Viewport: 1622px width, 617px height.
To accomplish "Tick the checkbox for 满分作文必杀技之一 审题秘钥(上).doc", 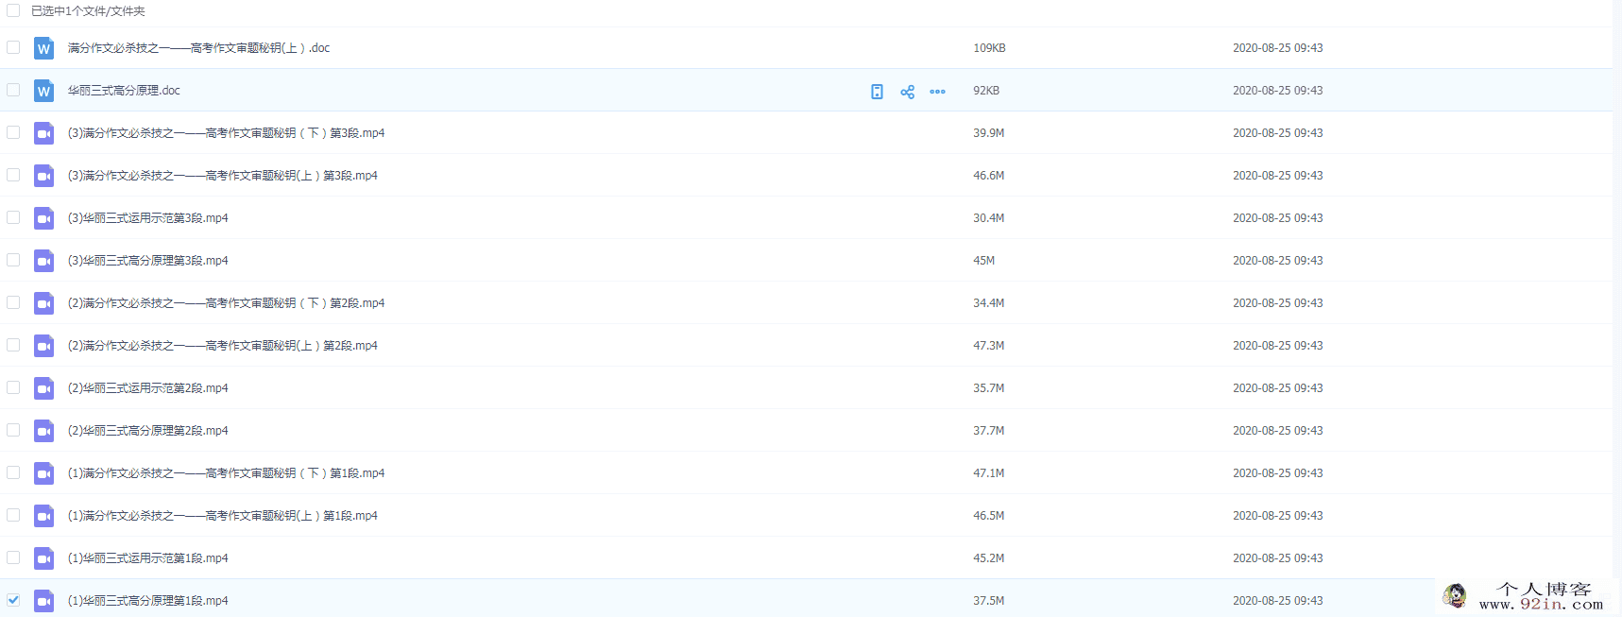I will pyautogui.click(x=13, y=47).
